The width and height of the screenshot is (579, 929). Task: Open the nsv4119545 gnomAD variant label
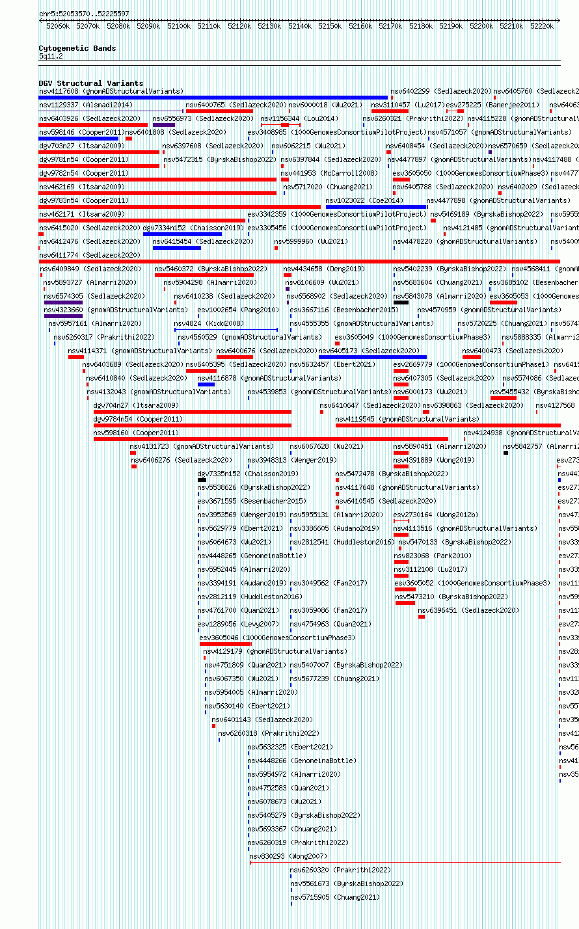click(x=407, y=419)
